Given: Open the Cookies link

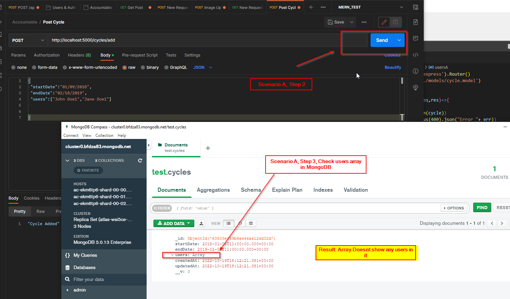Looking at the screenshot, I should pos(392,55).
